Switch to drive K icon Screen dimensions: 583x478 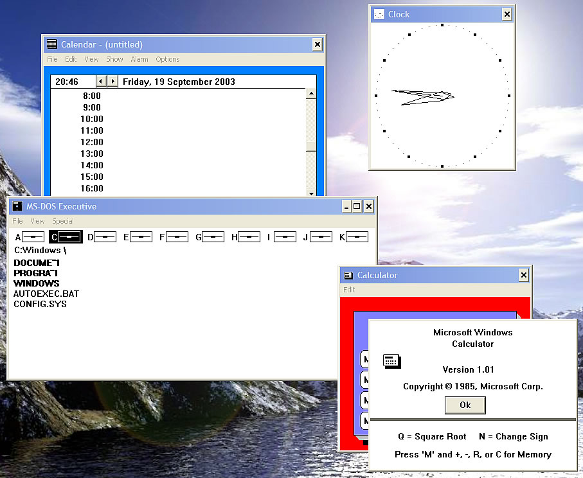357,237
